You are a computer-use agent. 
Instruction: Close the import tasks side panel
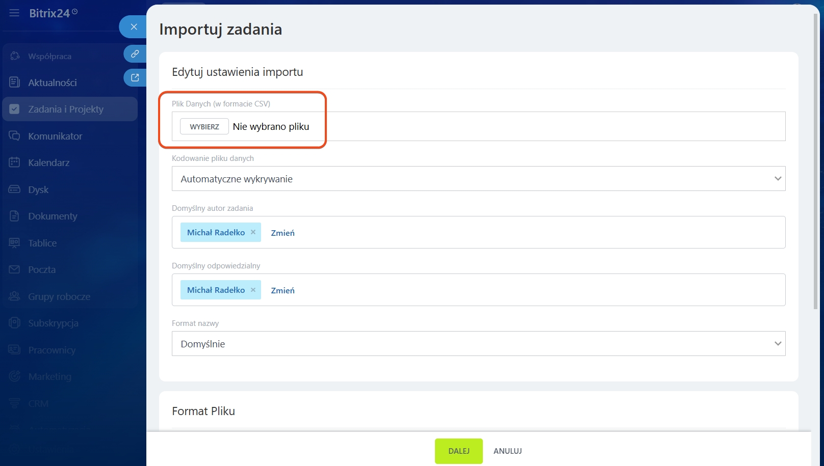[134, 27]
